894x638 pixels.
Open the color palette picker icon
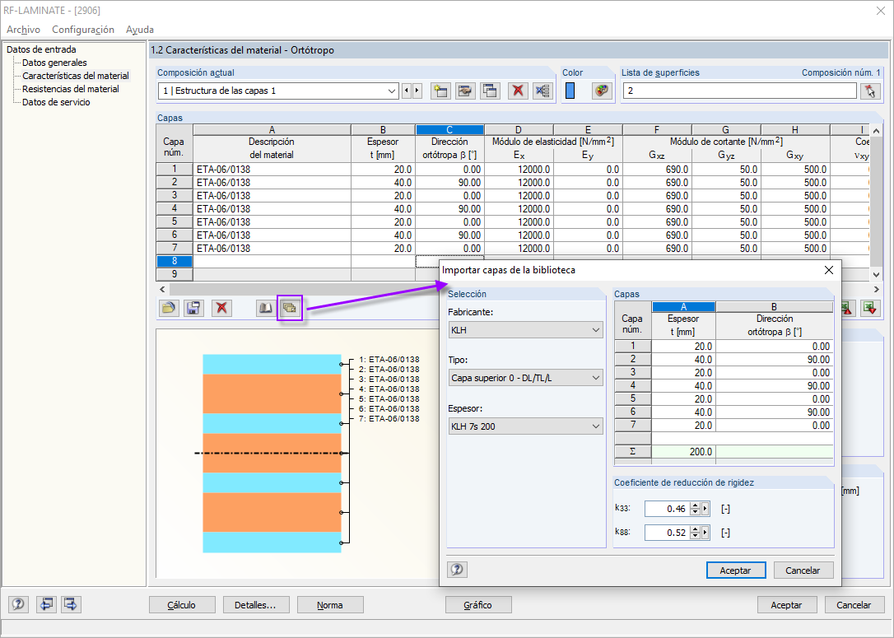click(602, 91)
